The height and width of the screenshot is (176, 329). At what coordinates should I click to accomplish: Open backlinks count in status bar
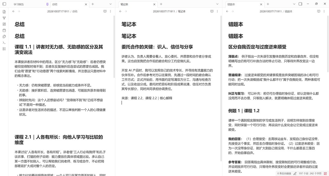point(285,174)
